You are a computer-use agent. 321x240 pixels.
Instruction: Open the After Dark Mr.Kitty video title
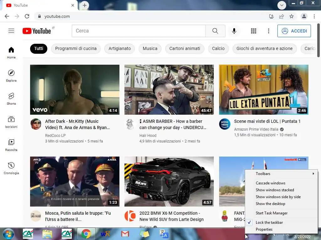point(78,124)
